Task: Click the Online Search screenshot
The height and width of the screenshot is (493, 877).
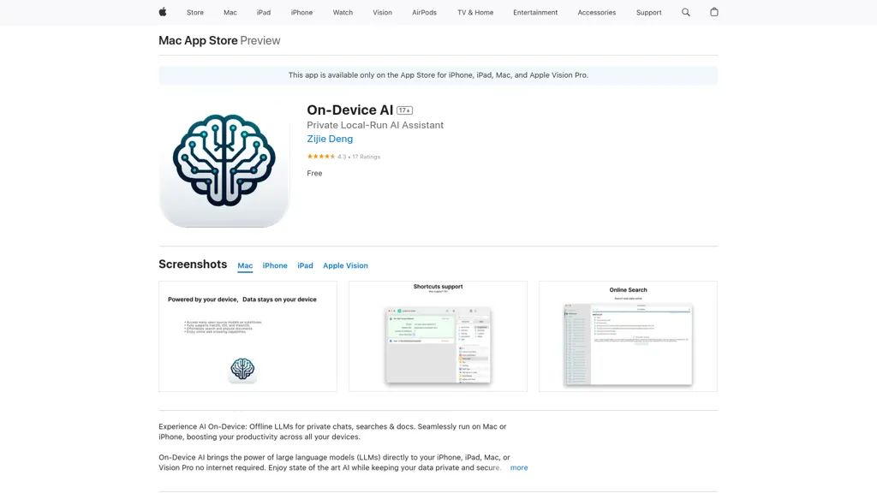Action: [627, 335]
